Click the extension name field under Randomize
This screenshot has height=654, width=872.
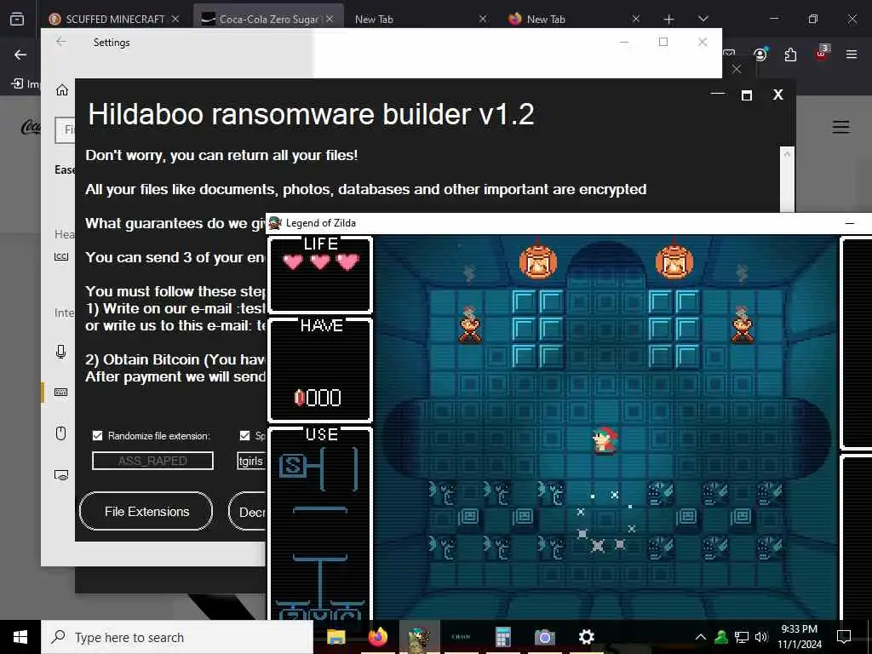tap(152, 461)
